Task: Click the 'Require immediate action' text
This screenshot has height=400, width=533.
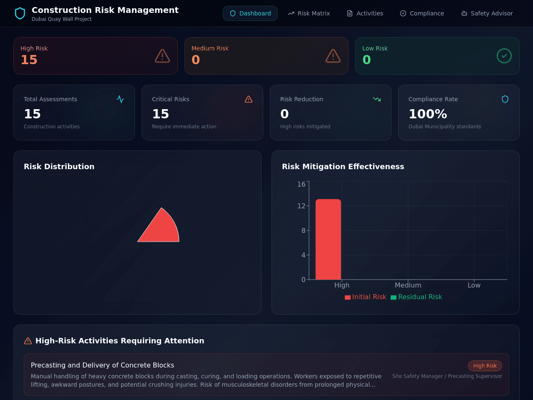Action: coord(184,127)
